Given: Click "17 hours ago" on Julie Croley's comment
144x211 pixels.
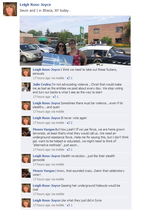Looking at the screenshot, I should point(42,97).
